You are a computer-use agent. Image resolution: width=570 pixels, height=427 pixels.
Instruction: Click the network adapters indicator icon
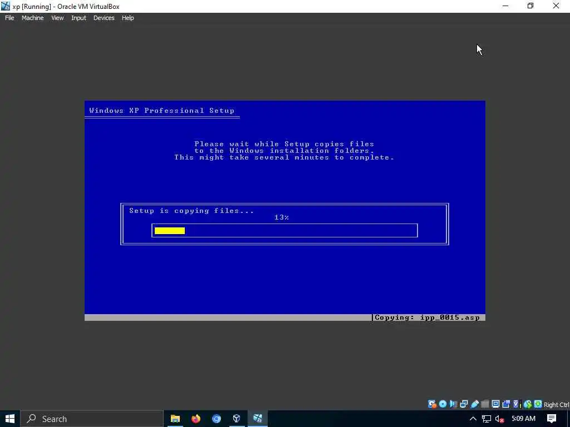click(x=464, y=404)
